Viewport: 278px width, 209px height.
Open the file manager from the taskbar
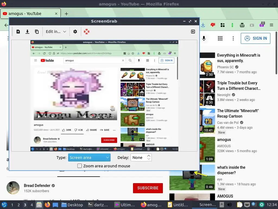tap(39, 205)
